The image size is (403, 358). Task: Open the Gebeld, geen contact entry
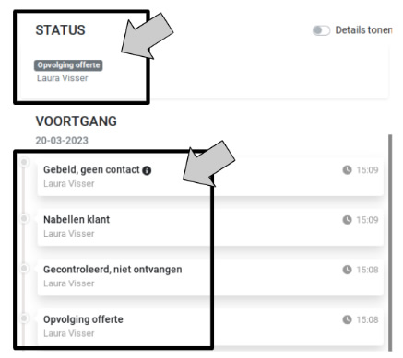[x=210, y=177]
